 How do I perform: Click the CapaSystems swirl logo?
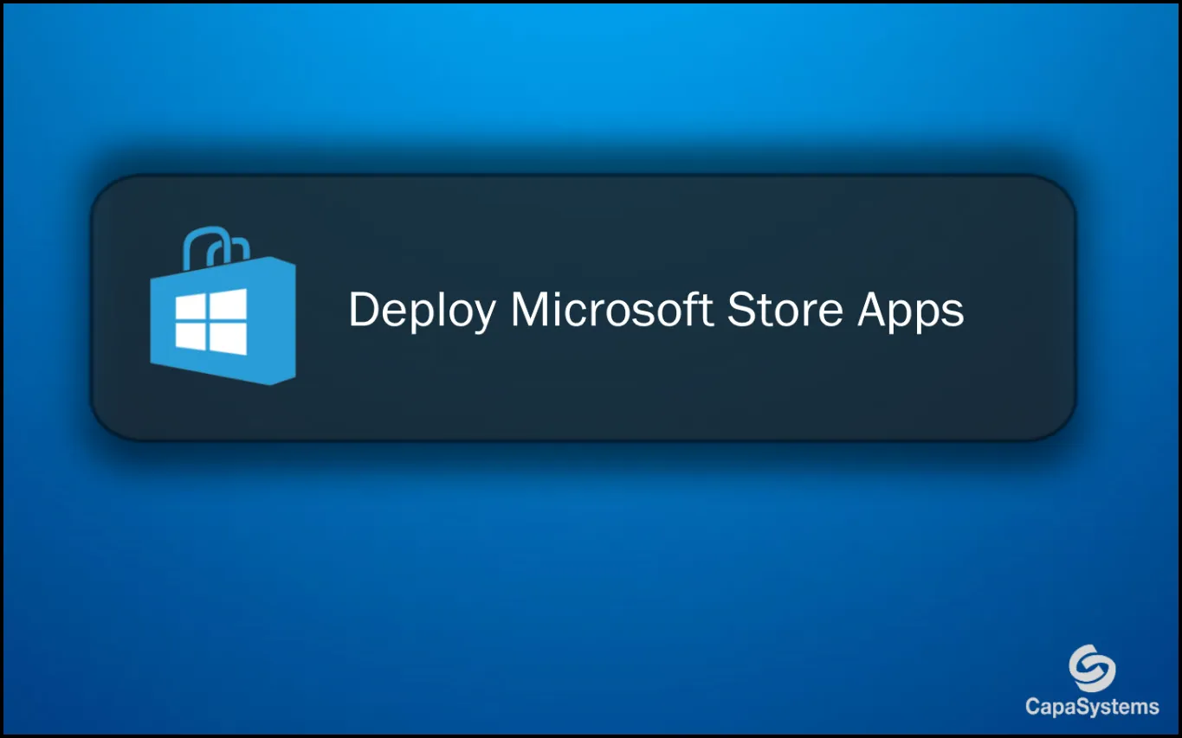pyautogui.click(x=1092, y=669)
